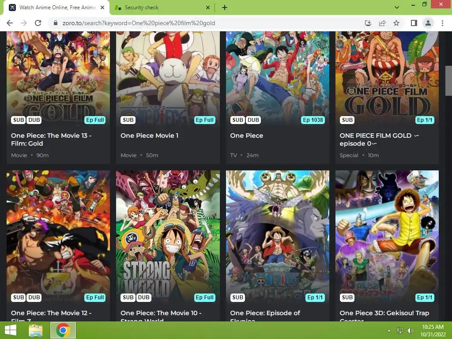This screenshot has width=452, height=339.
Task: Open File Explorer from taskbar
Action: pyautogui.click(x=36, y=330)
